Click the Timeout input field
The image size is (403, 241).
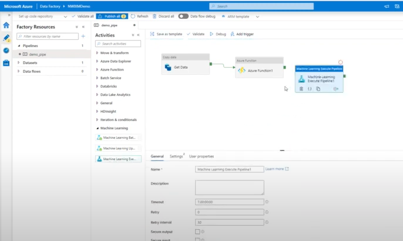[x=230, y=202]
